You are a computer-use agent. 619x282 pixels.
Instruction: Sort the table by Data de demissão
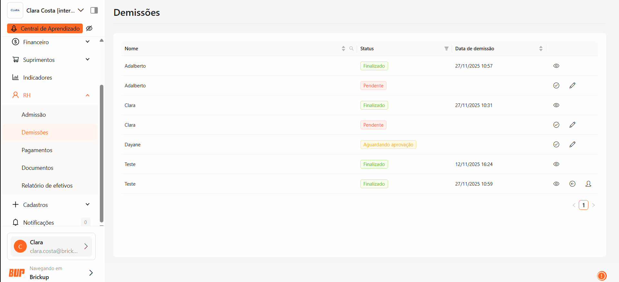coord(541,49)
